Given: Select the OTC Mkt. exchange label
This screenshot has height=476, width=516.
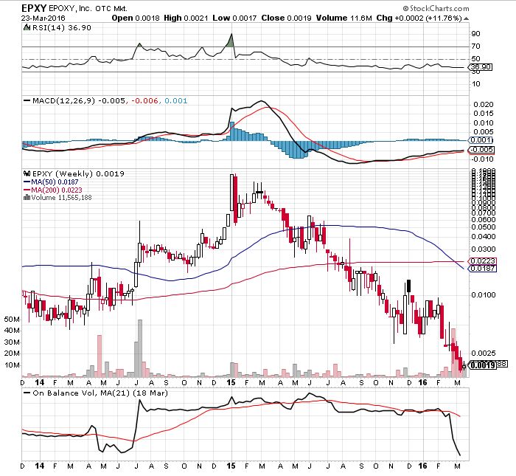Looking at the screenshot, I should 111,9.
